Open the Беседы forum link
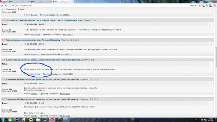This screenshot has height=122, width=217. [34, 15]
